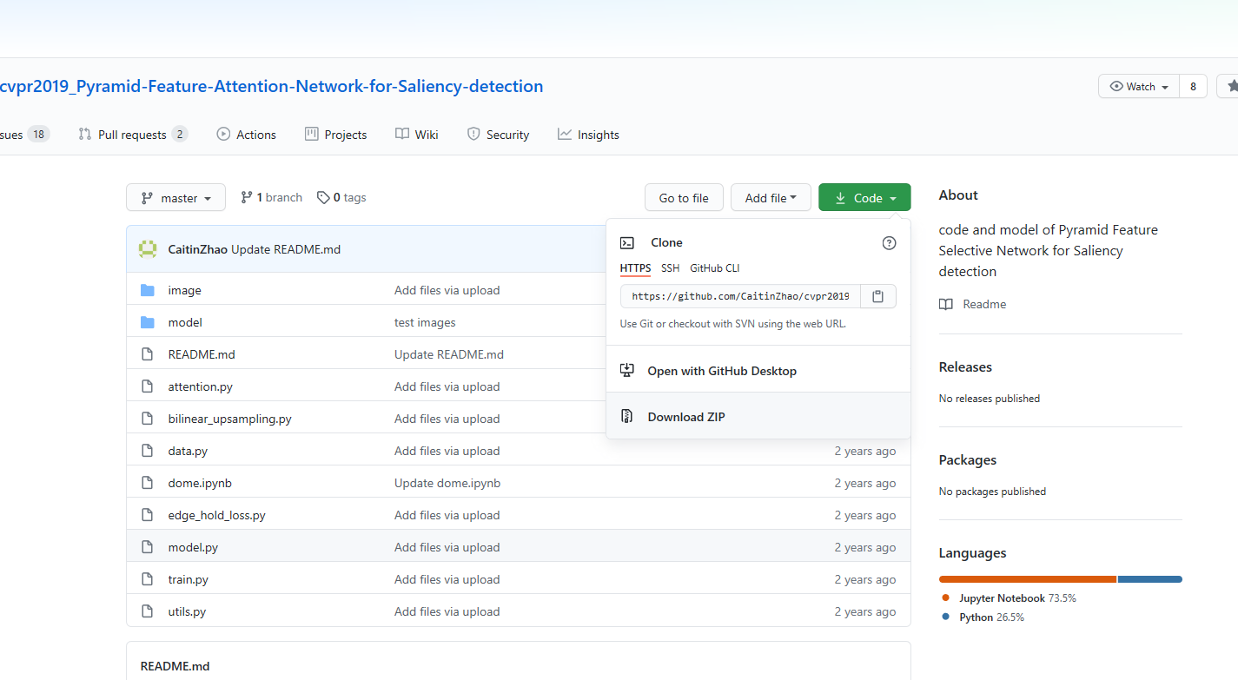The image size is (1238, 680).
Task: Click the watchers count 8
Action: pos(1193,86)
